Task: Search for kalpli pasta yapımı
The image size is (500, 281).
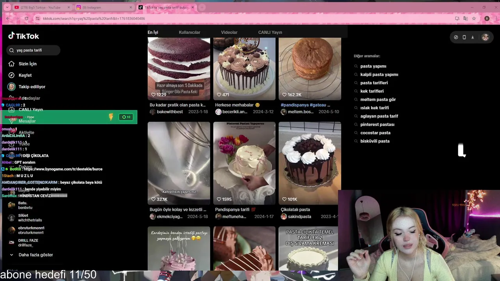Action: [x=379, y=75]
